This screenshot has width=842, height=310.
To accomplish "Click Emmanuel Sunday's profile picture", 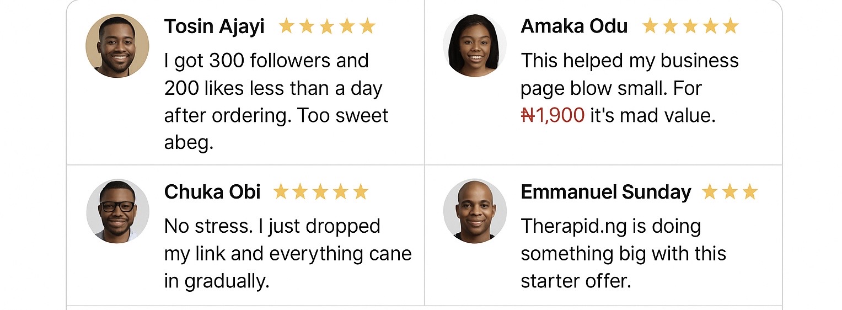I will 475,211.
